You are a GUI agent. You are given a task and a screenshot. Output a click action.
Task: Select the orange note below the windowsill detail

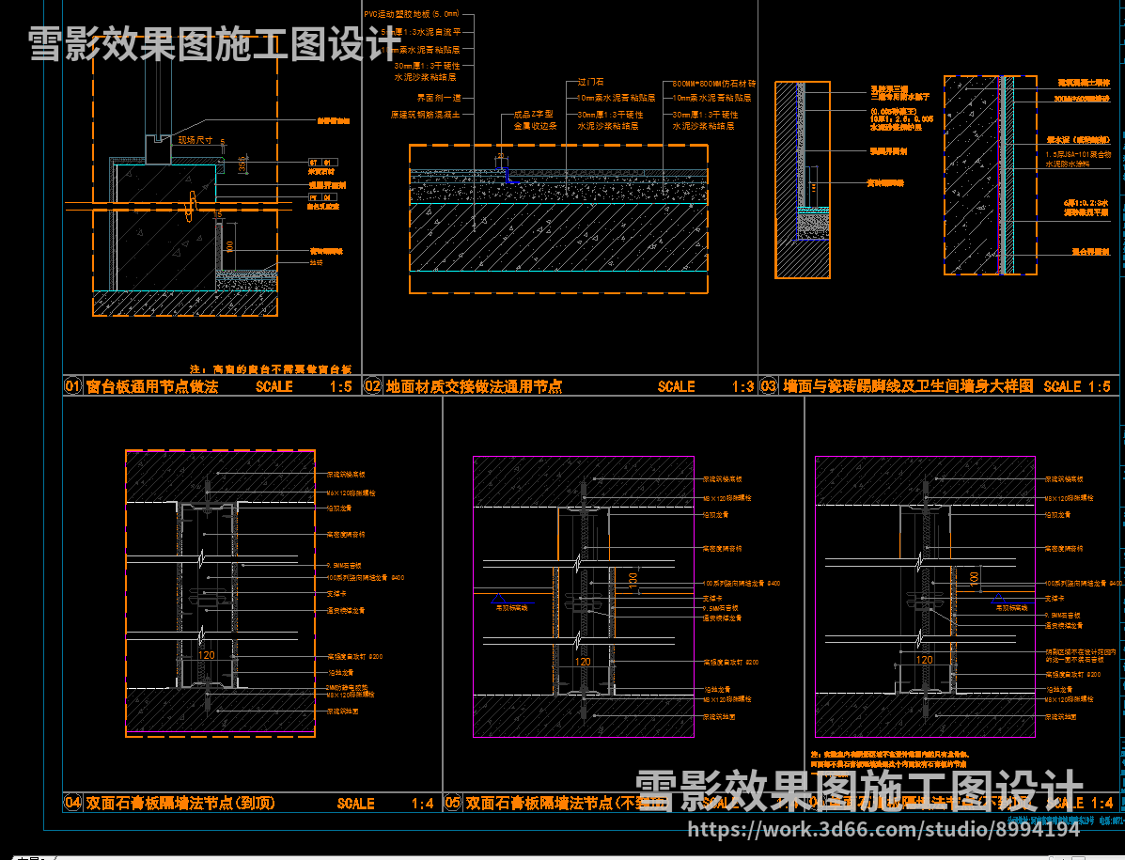[x=271, y=369]
